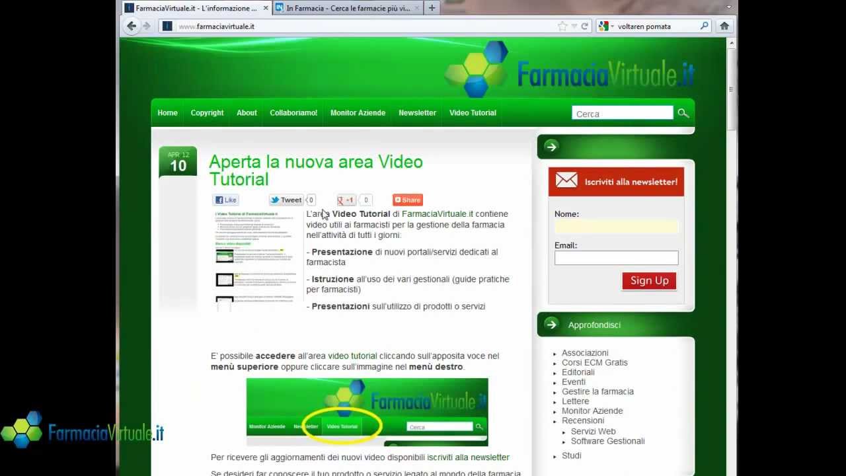This screenshot has width=846, height=476.
Task: Open the Copyright menu item
Action: coord(207,112)
